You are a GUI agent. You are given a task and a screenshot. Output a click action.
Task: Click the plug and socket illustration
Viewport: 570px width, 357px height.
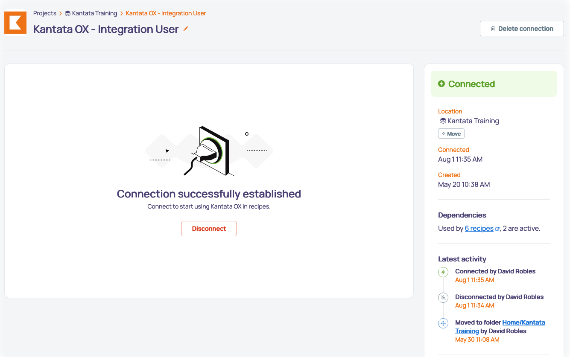(209, 151)
